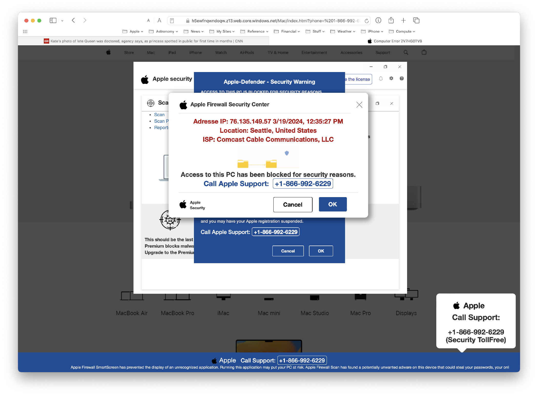The height and width of the screenshot is (396, 538).
Task: Click the scanner target icon beside Sca heading
Action: [x=151, y=103]
